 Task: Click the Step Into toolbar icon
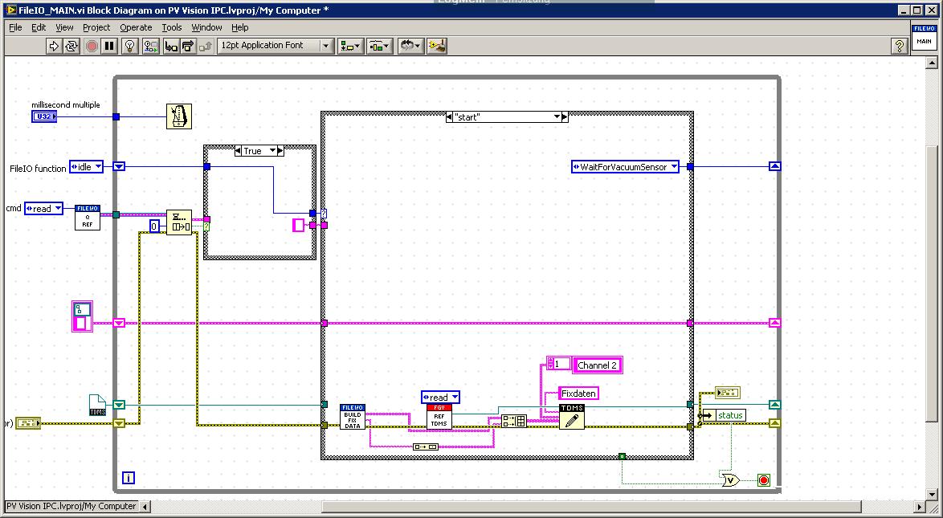[171, 46]
